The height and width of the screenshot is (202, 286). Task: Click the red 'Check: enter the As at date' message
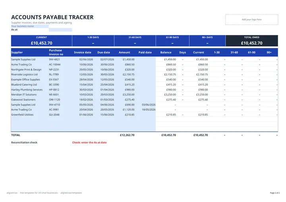click(x=89, y=142)
